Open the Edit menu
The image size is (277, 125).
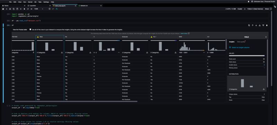click(x=15, y=2)
